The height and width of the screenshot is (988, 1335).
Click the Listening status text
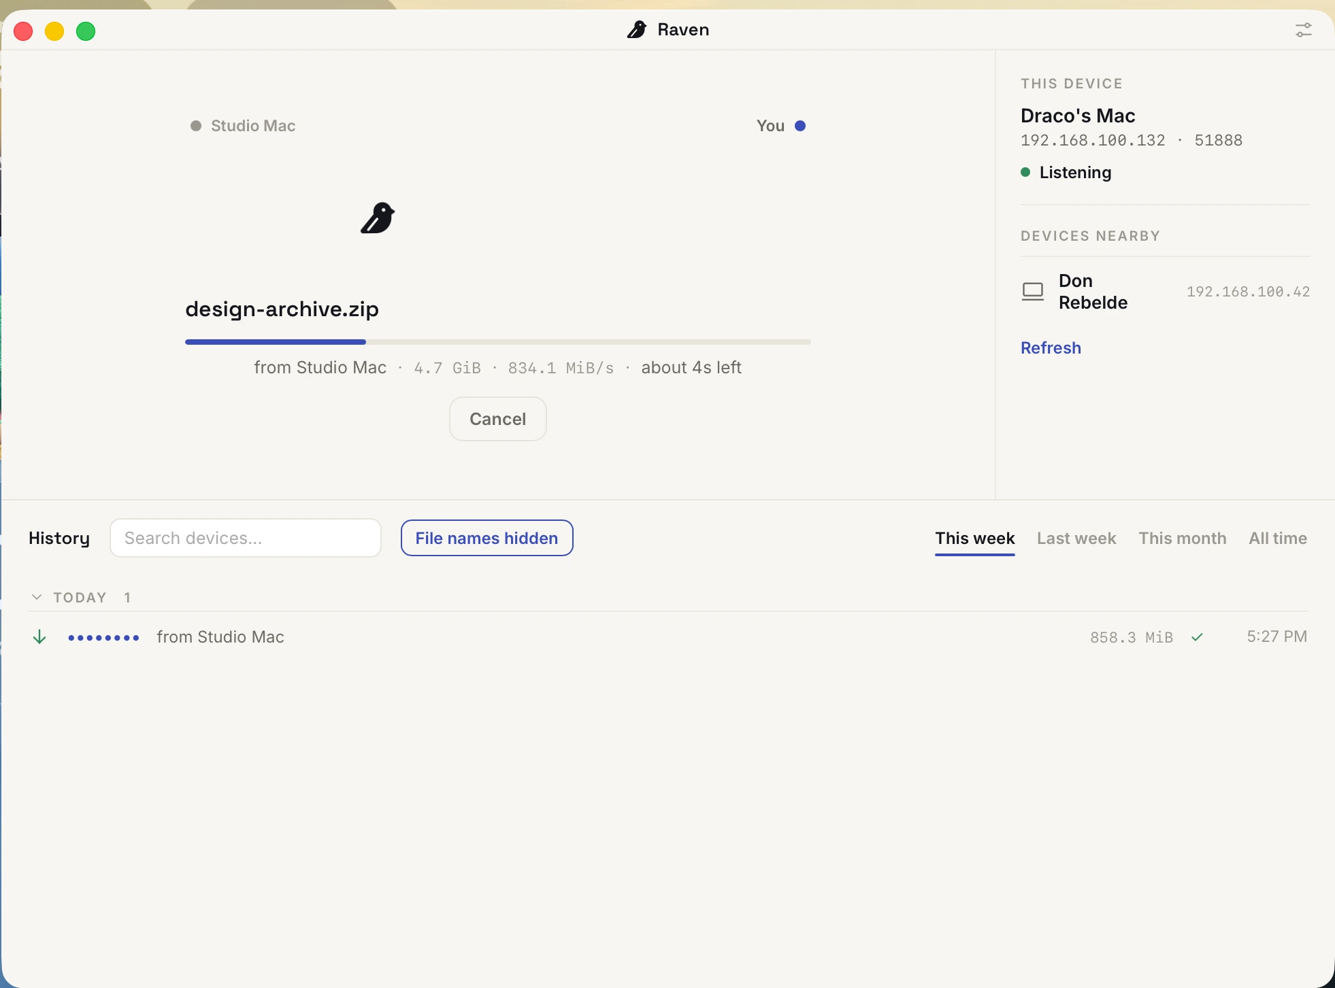click(x=1075, y=173)
